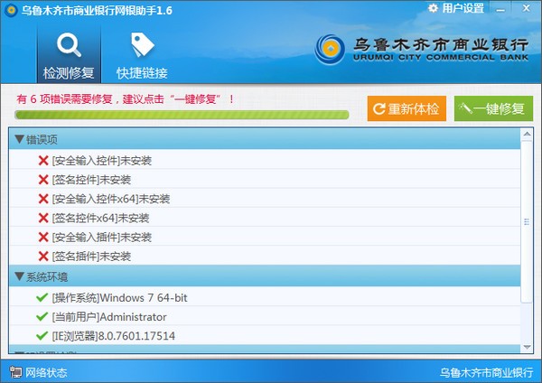
Task: Click red X beside [签名控件]未安装
Action: (43, 180)
